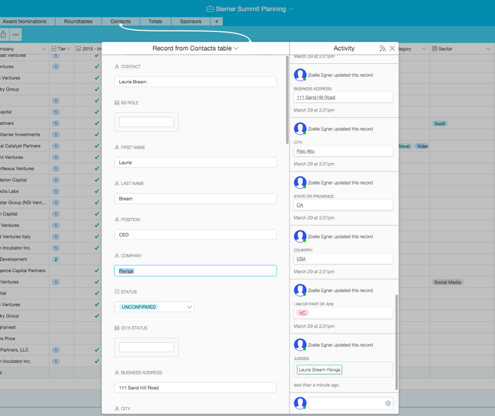Image resolution: width=495 pixels, height=416 pixels.
Task: Click the 2015 checkbox column icon
Action: tap(79, 49)
